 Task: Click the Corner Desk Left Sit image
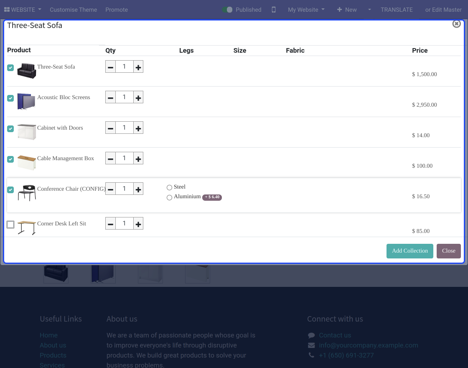pyautogui.click(x=27, y=227)
